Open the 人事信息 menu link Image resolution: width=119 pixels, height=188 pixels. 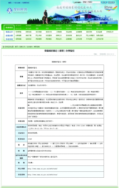pos(59,32)
